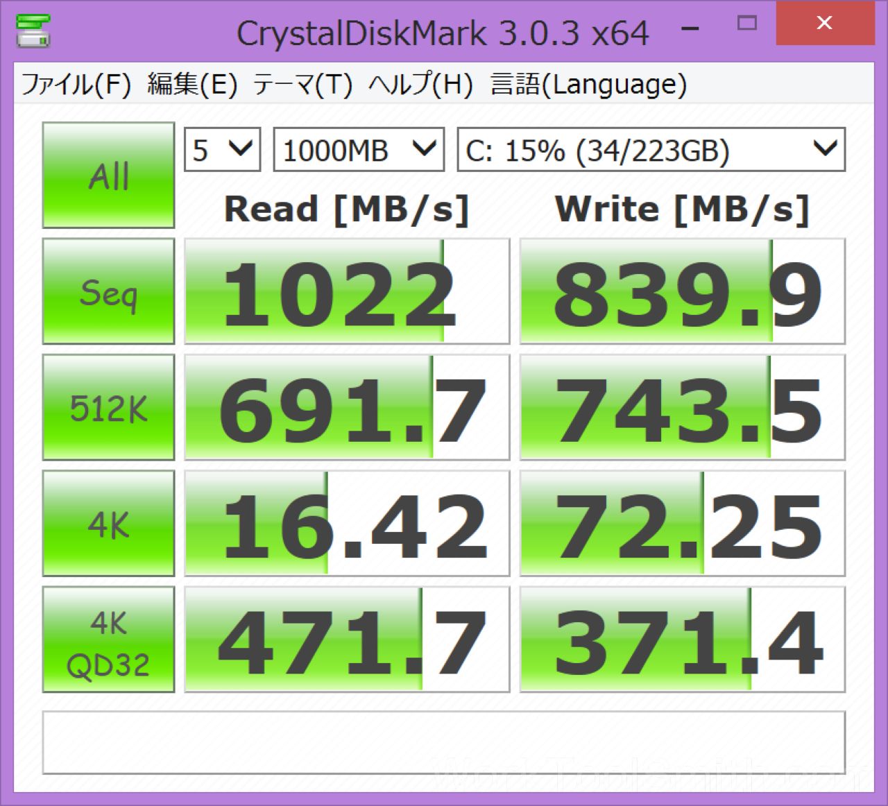888x806 pixels.
Task: Open the test run count dropdown showing 5
Action: (x=222, y=149)
